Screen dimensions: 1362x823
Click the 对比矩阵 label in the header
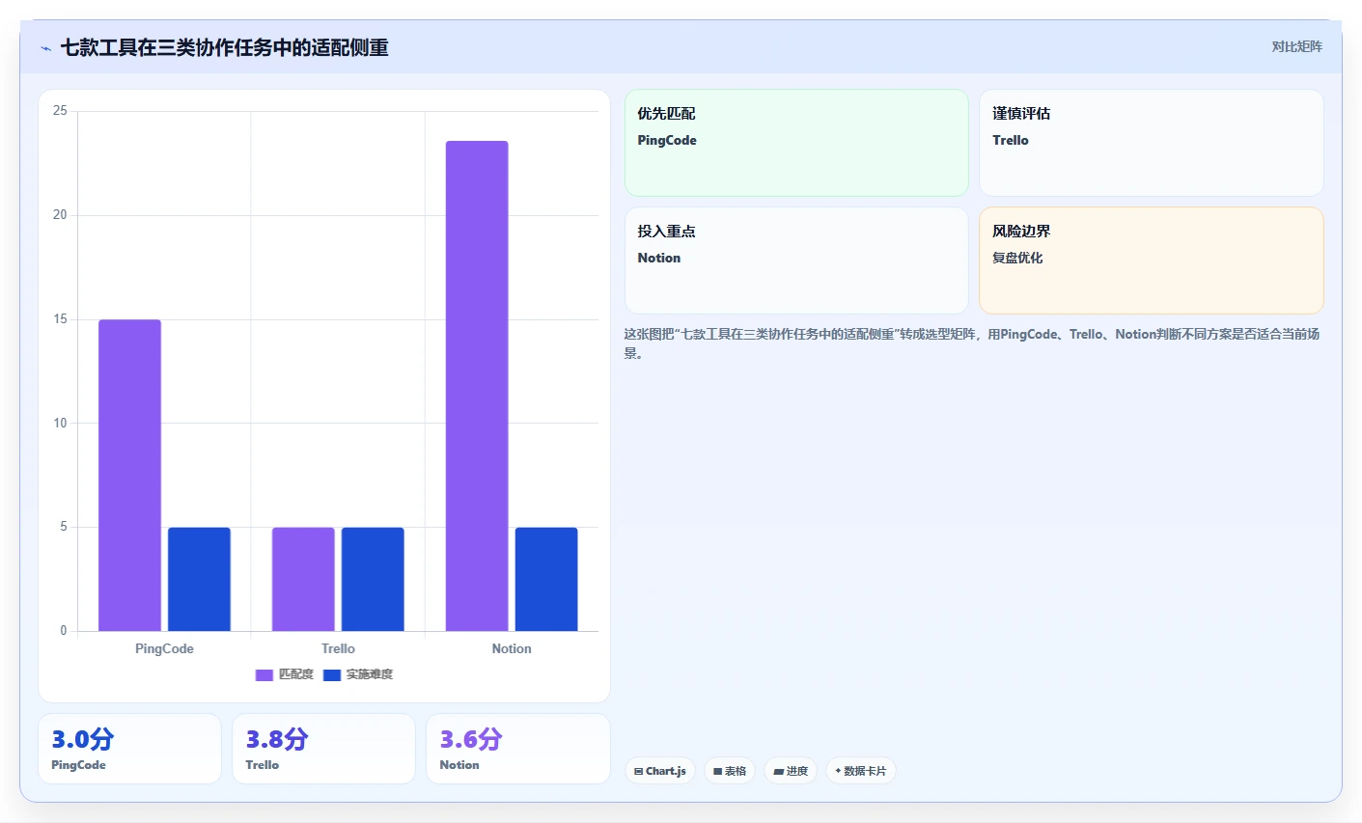coord(1296,46)
